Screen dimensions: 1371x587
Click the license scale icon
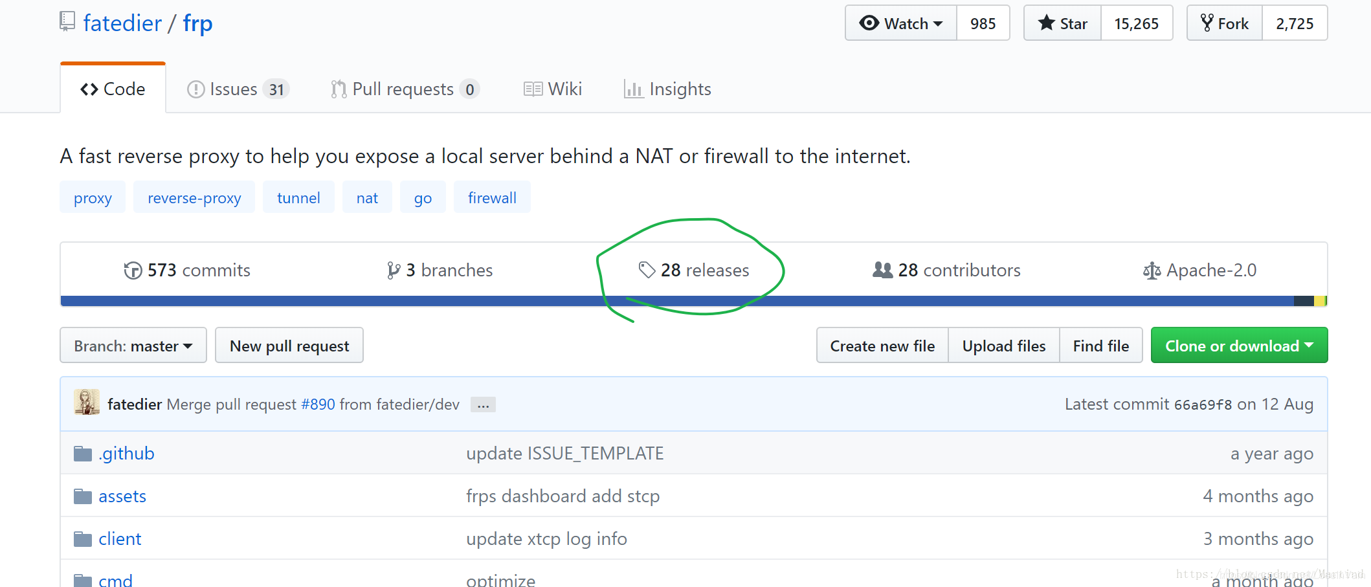pyautogui.click(x=1152, y=271)
